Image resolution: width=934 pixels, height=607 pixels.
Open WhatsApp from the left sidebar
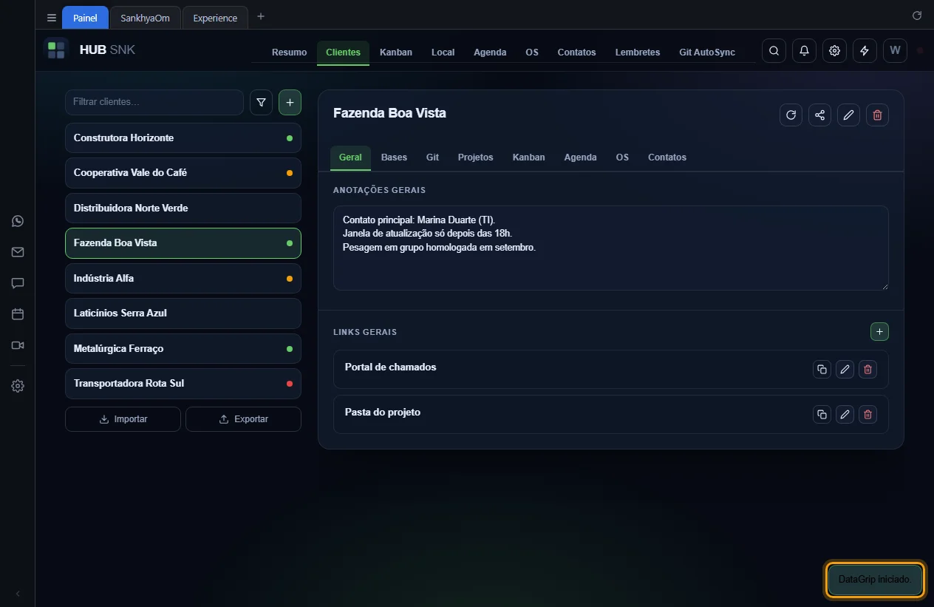18,221
